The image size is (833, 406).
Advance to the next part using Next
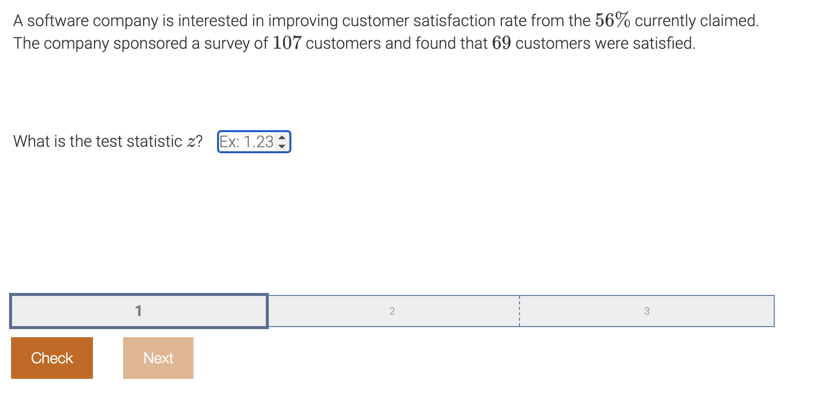tap(158, 358)
